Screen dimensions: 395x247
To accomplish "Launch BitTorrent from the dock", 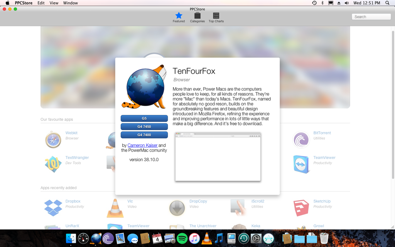I will click(108, 238).
